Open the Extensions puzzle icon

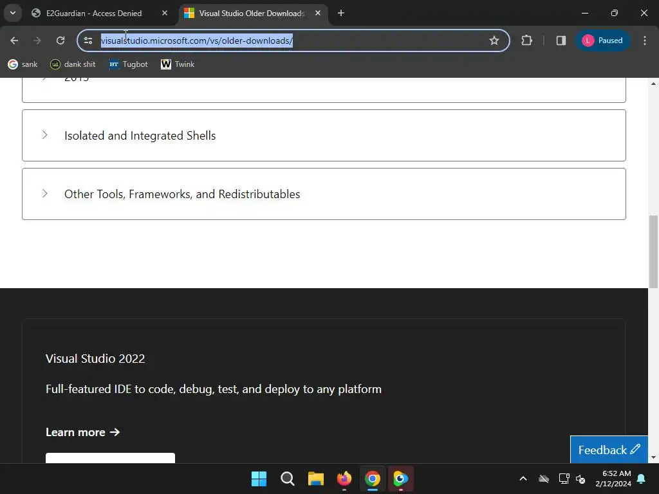(526, 41)
